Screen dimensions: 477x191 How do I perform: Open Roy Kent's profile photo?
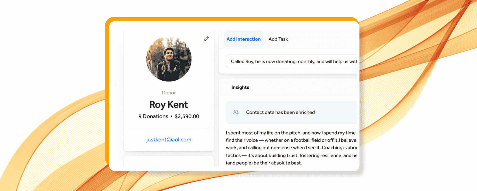(169, 59)
